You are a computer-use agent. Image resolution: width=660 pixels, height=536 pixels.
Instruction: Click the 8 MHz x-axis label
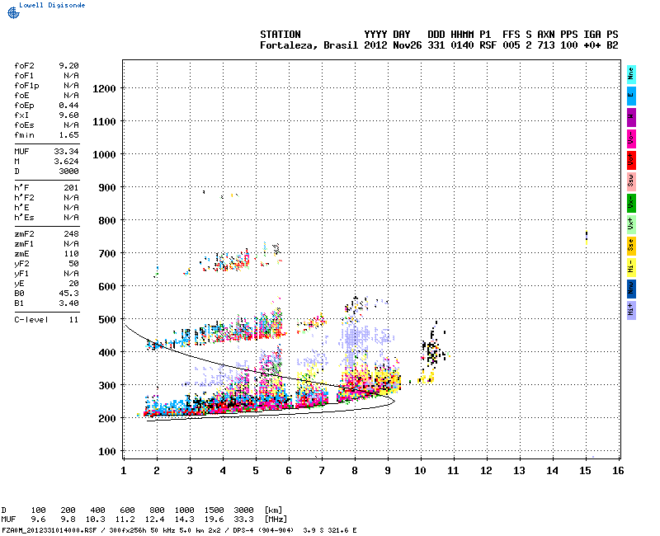point(355,470)
